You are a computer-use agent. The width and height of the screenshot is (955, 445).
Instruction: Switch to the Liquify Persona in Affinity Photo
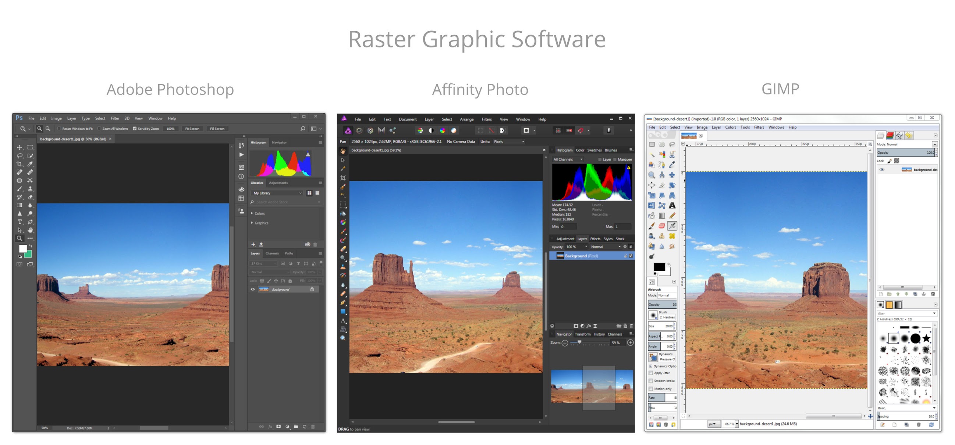pos(359,131)
